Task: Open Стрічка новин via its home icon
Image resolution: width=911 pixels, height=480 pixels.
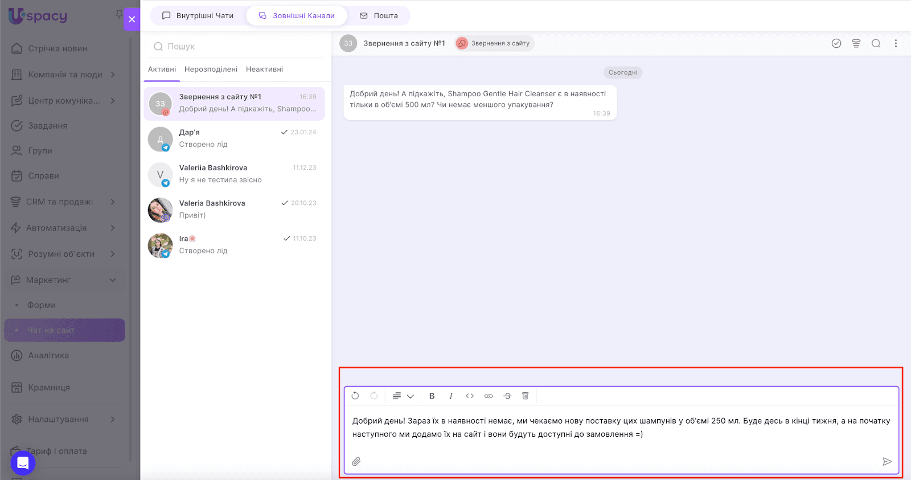Action: click(17, 48)
